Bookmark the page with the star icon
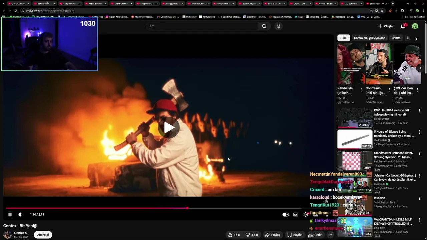427x240 pixels. pyautogui.click(x=382, y=11)
